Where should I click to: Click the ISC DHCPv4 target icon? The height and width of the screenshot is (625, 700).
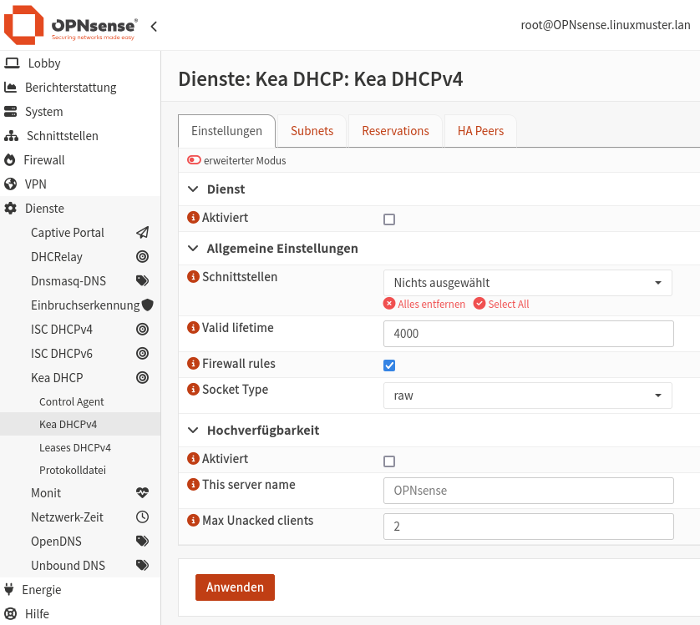[x=142, y=330]
